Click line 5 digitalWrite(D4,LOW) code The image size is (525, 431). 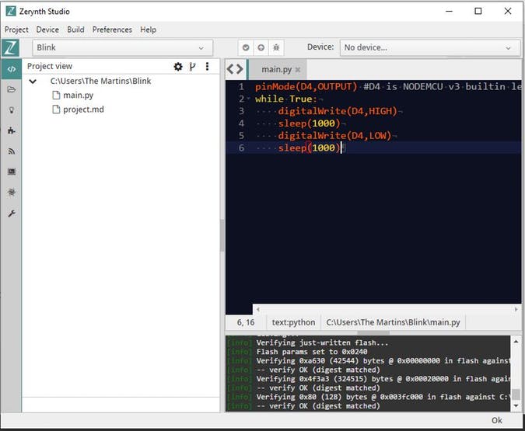334,135
